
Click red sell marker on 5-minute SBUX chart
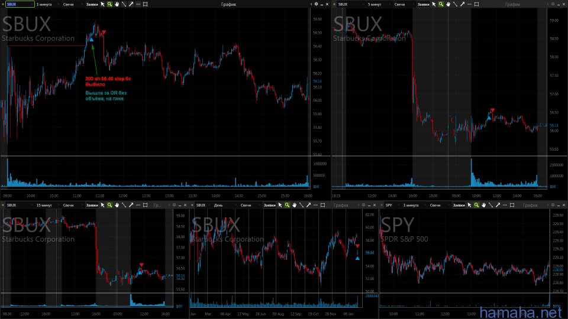coord(492,110)
